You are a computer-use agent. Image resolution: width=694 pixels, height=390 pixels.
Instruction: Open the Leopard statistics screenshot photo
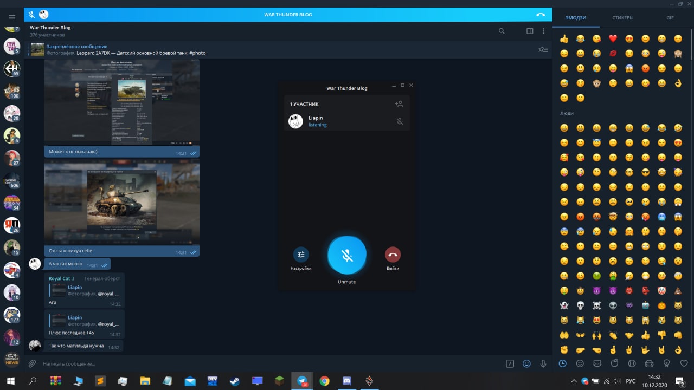pos(121,102)
